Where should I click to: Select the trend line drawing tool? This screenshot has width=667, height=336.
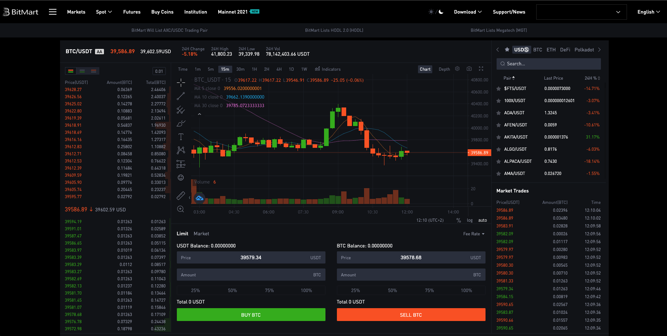181,96
